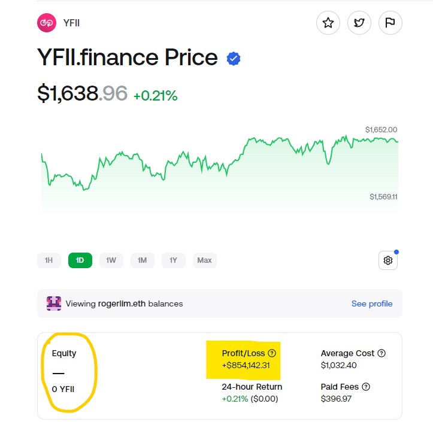Viewport: 433px width, 428px height.
Task: Share via the Twitter bird icon
Action: tap(359, 23)
